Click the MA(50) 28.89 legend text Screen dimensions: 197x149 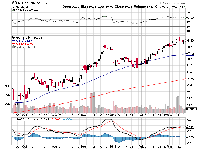click(x=23, y=41)
